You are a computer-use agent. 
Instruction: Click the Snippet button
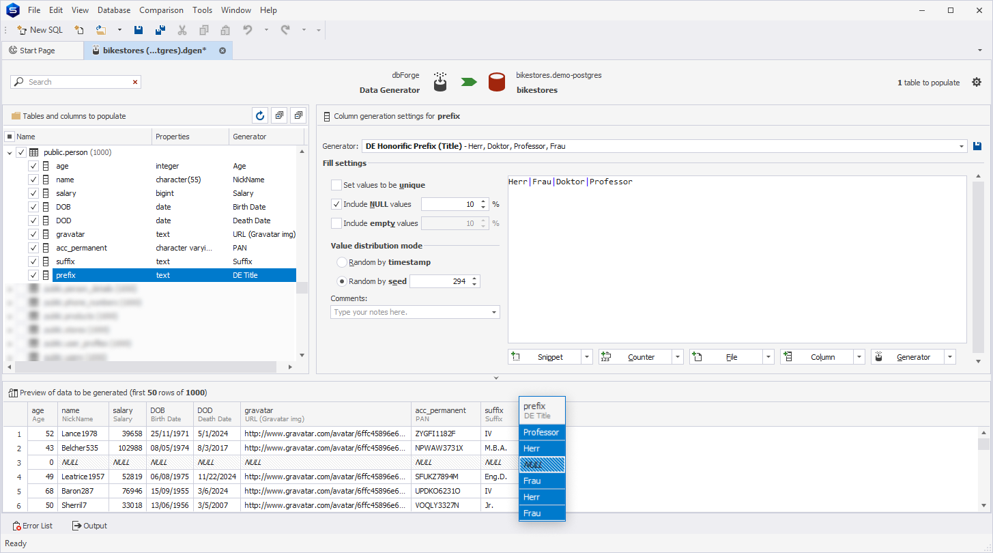(545, 357)
